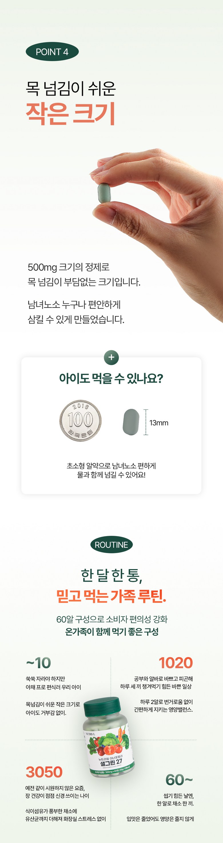Click the pill held between fingers
The image size is (223, 843).
click(x=104, y=193)
